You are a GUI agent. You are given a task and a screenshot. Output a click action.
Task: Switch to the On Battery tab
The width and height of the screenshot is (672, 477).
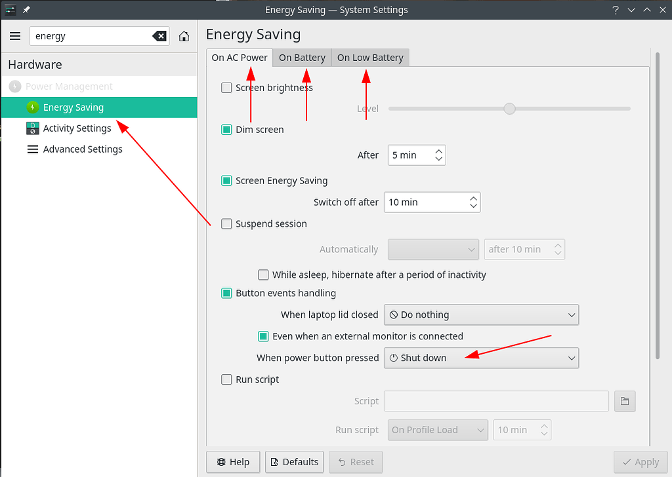click(302, 58)
